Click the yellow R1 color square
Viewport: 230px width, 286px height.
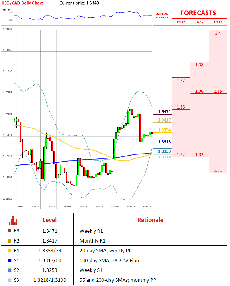pos(9,251)
